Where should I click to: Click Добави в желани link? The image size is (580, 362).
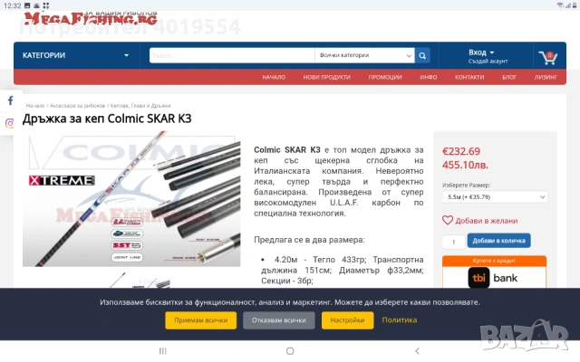[486, 221]
